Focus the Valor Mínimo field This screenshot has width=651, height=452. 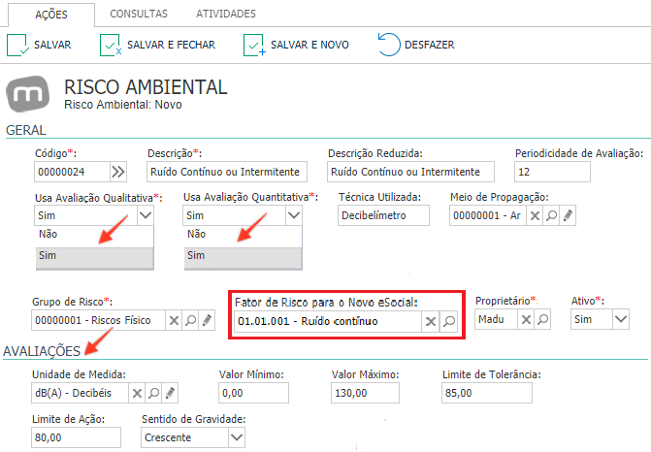coord(253,393)
